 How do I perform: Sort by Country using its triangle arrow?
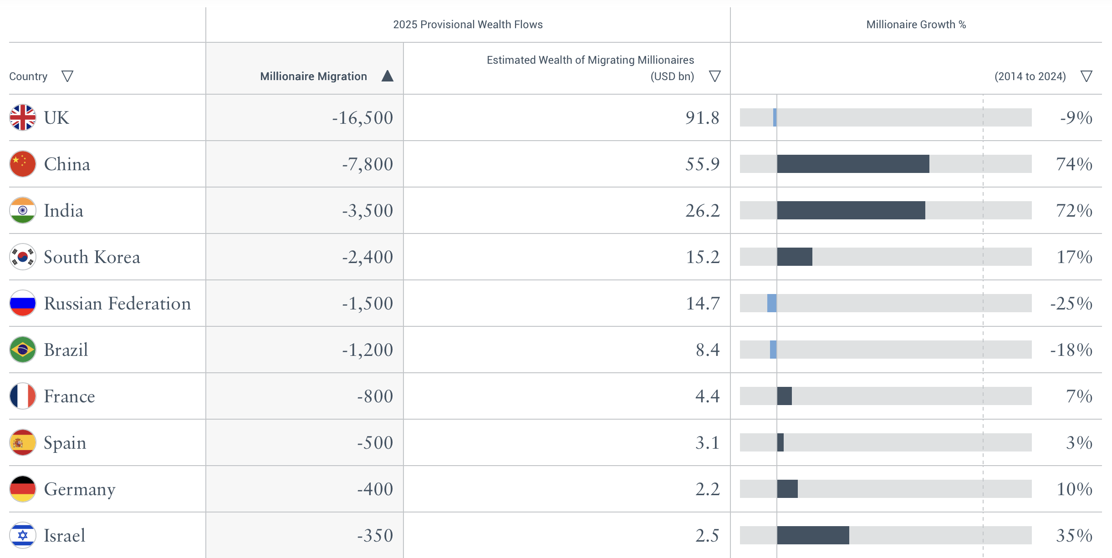pyautogui.click(x=67, y=76)
